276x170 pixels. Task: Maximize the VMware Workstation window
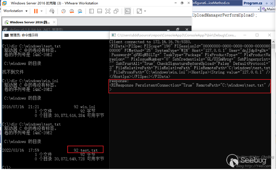(182, 3)
